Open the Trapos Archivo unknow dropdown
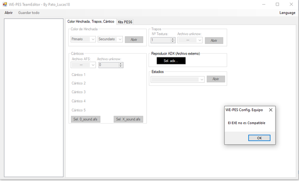299x181 pixels. point(190,40)
